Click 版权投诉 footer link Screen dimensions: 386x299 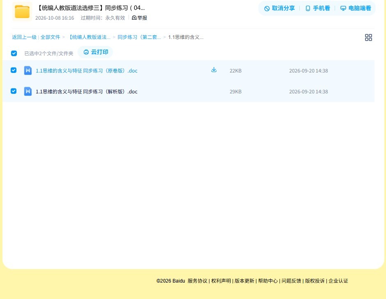point(315,281)
